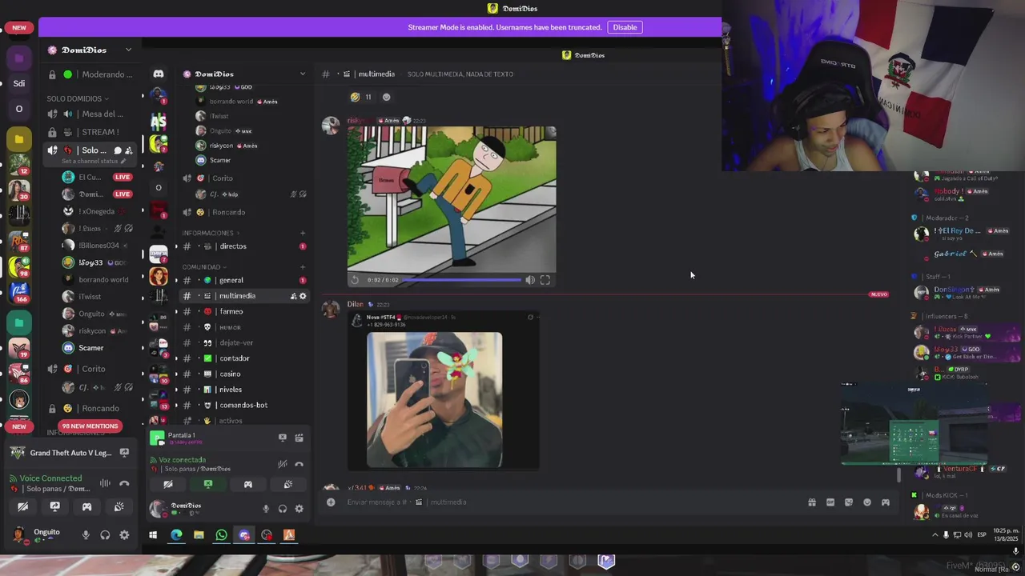The height and width of the screenshot is (576, 1025).
Task: Open the sticker picker
Action: tap(849, 502)
